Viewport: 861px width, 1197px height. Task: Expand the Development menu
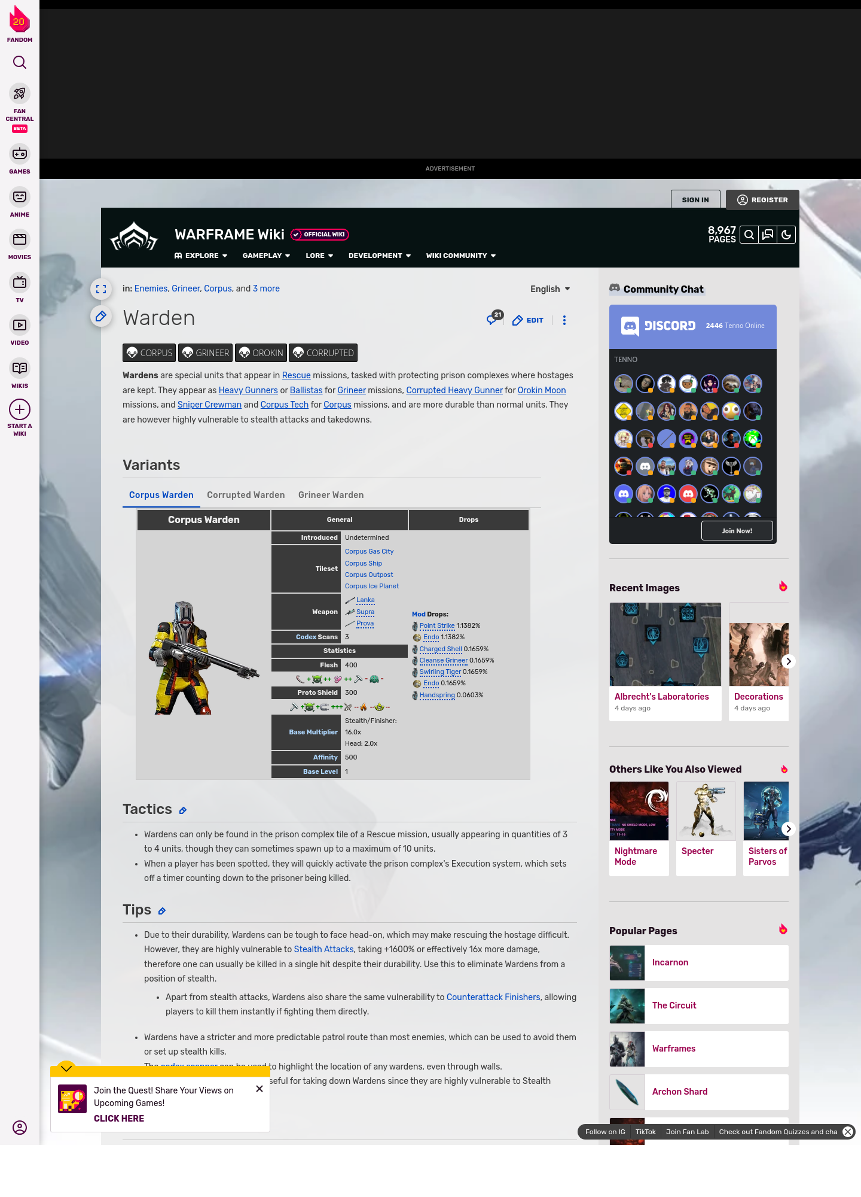(x=380, y=256)
